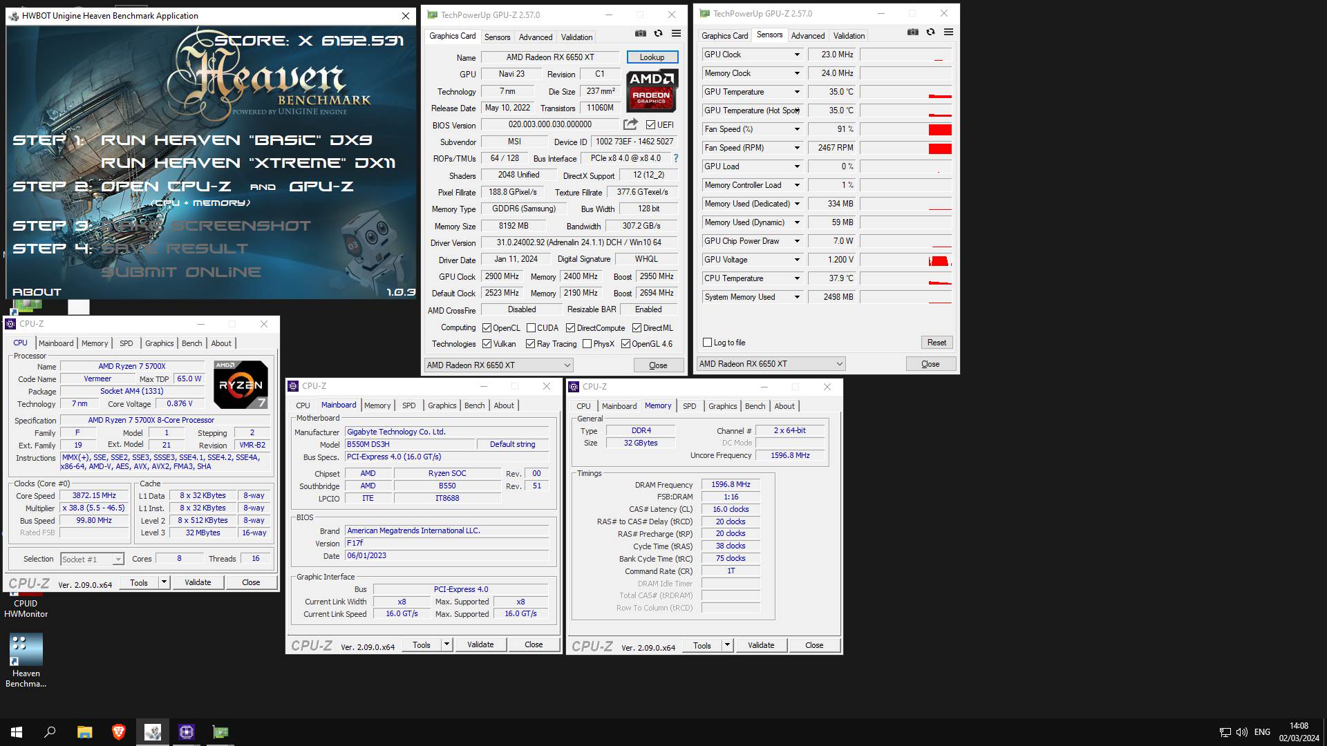
Task: Click the GPU Name field AMD Radeon RX 6650 XT
Action: click(550, 57)
